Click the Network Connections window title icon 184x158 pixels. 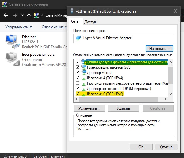[4, 4]
